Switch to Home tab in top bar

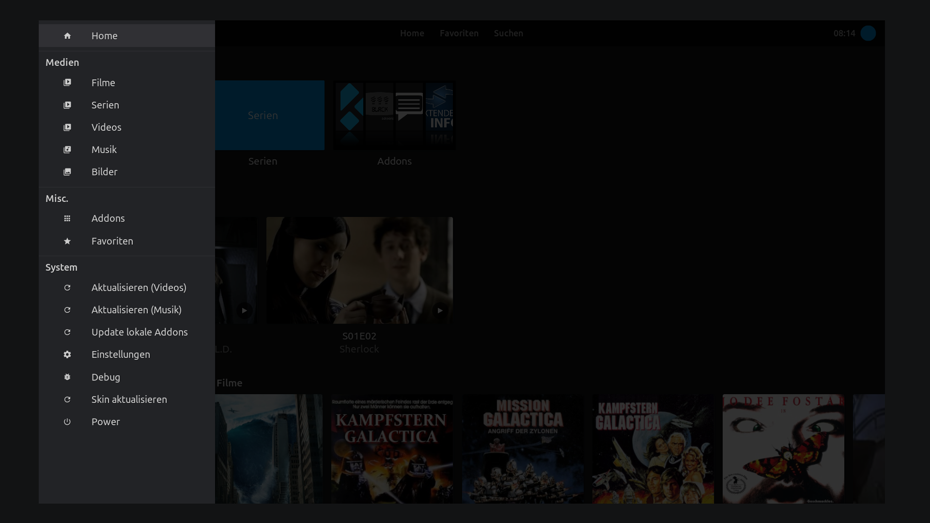pyautogui.click(x=412, y=33)
